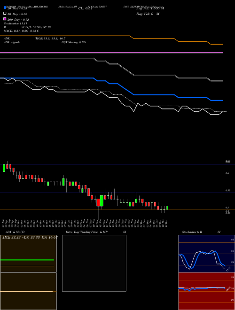Select the '200 Day - 0.72' legend text
235x310 pixels.
[18, 20]
